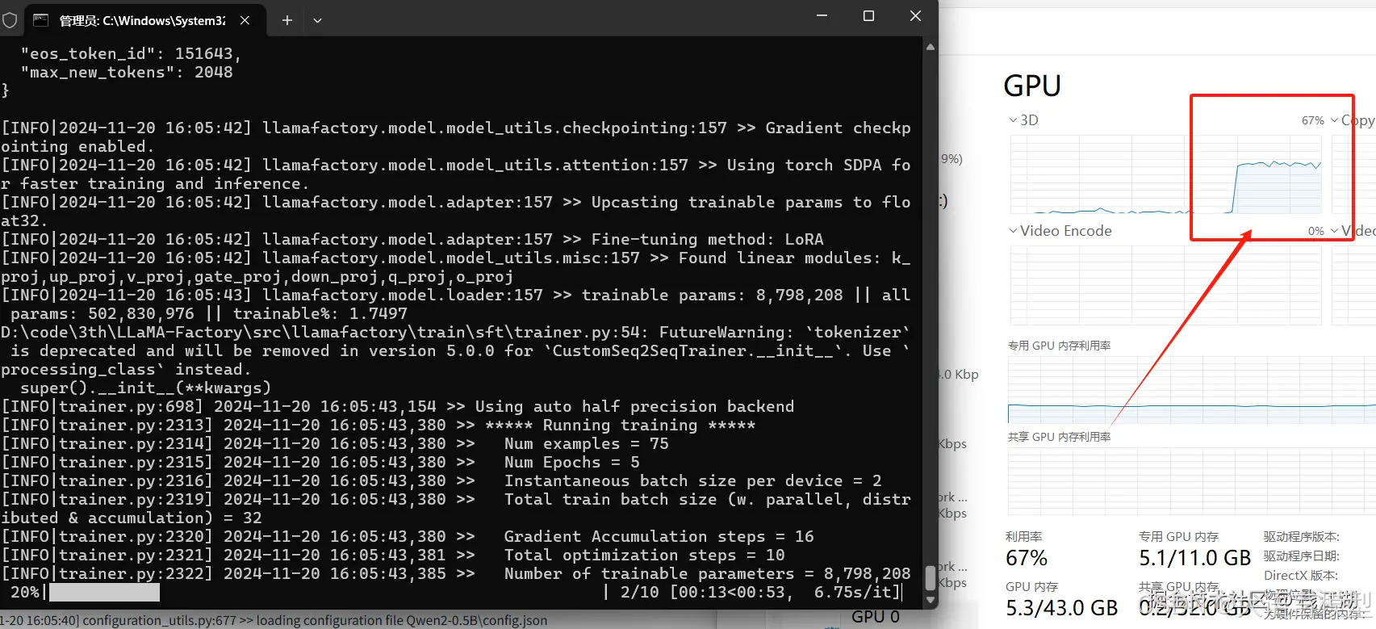The image size is (1376, 629).
Task: Expand the Video Decode engine chevron
Action: 1334,231
